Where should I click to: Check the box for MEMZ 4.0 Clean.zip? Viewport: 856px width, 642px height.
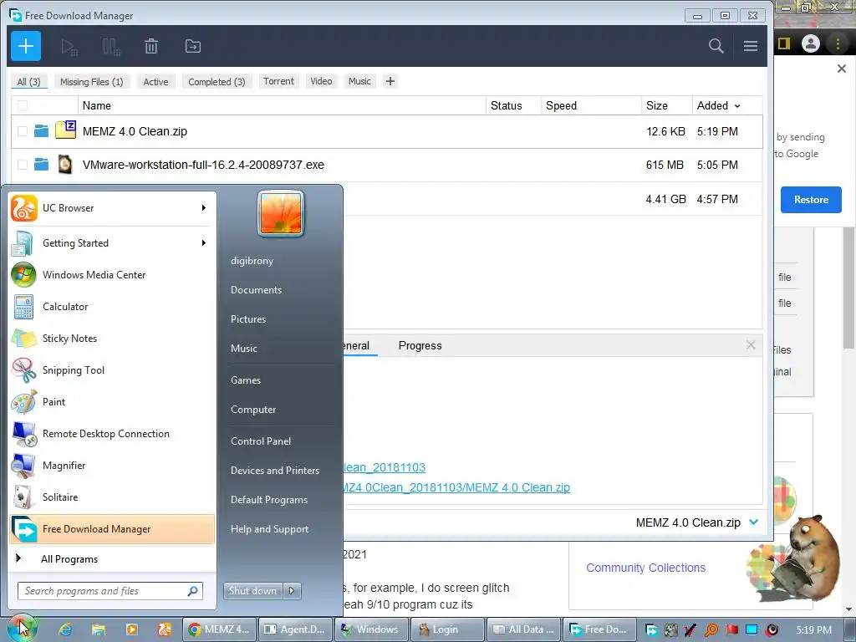[23, 131]
